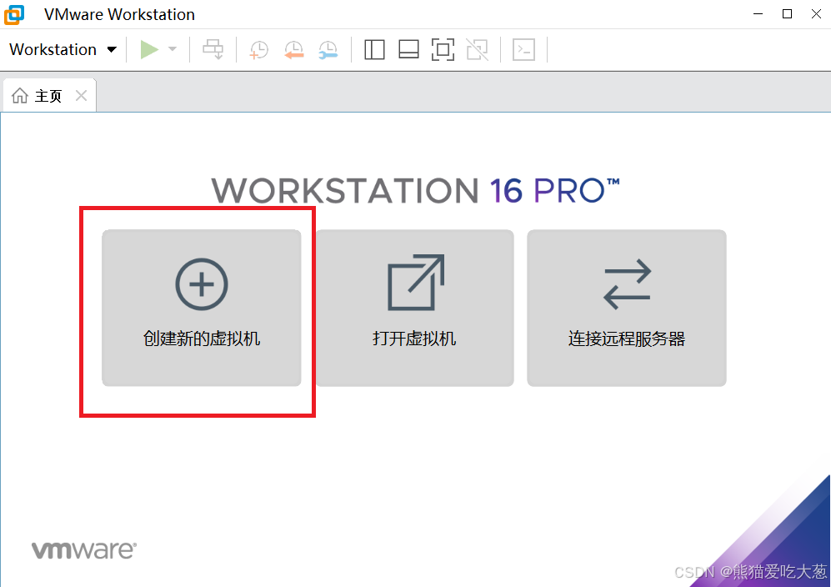Toggle the thumbnail bar icon
The image size is (831, 587).
[408, 49]
